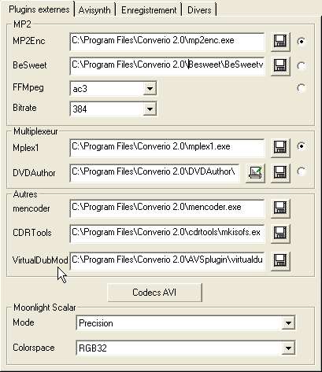
Task: Open the Colorspace RGB32 dropdown
Action: (x=288, y=348)
